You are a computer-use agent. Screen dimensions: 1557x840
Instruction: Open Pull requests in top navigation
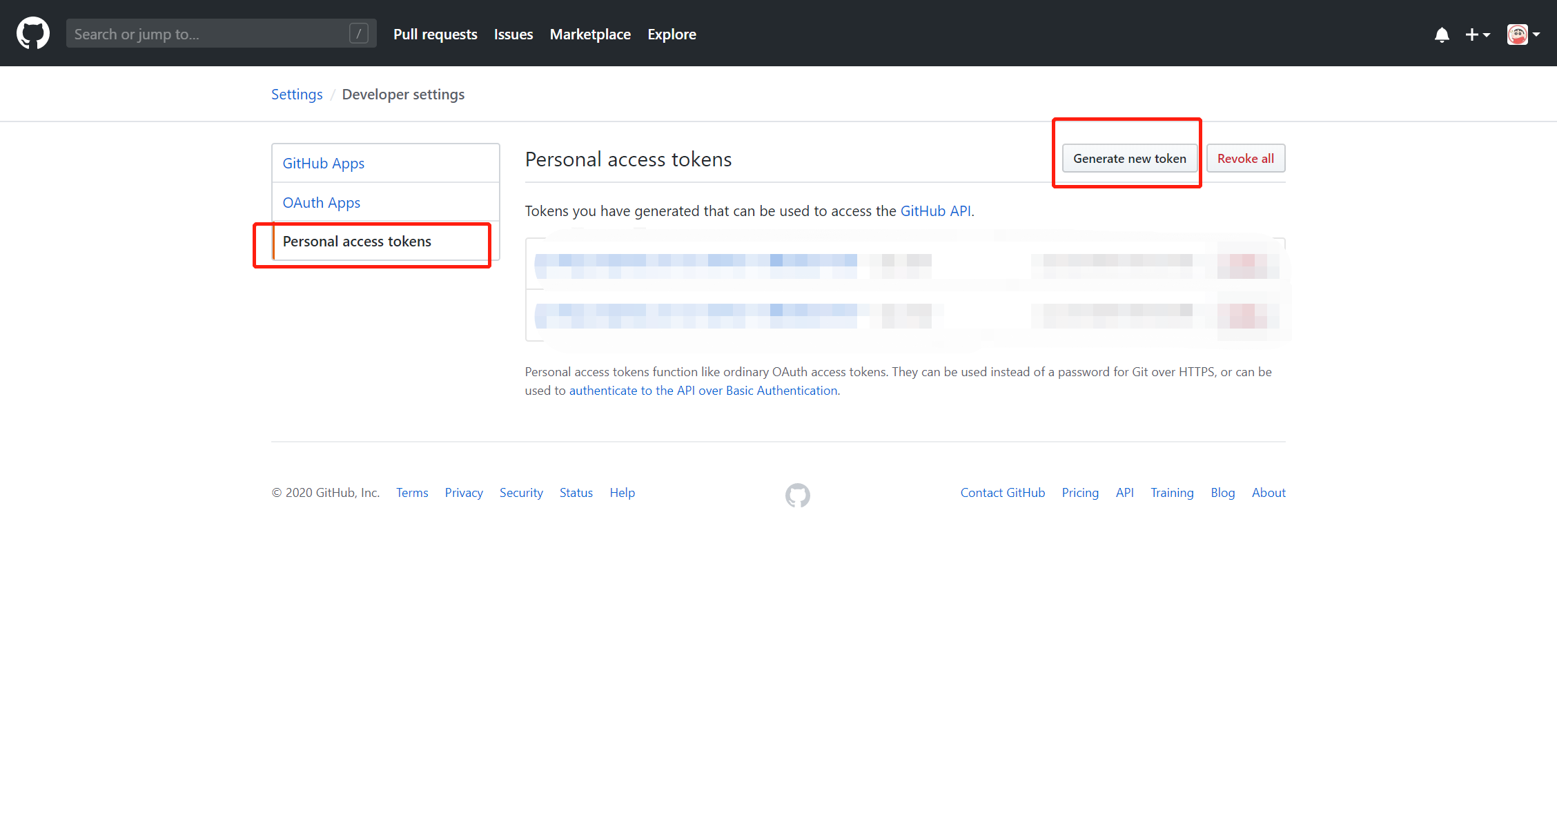(435, 34)
